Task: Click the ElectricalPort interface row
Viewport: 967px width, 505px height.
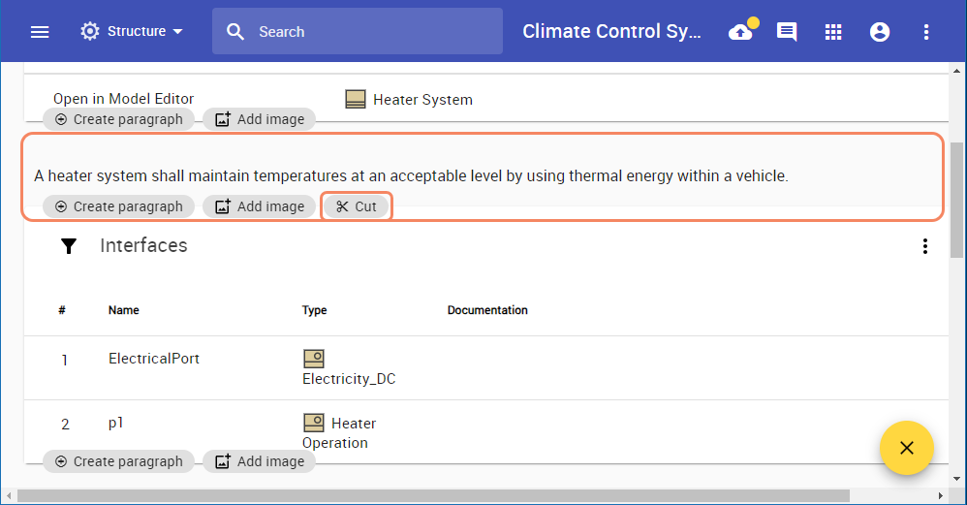Action: point(154,359)
